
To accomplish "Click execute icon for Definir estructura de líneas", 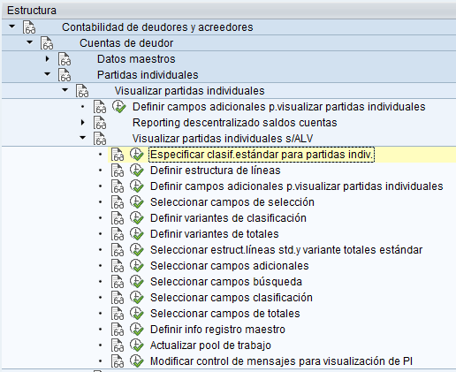I will point(137,171).
